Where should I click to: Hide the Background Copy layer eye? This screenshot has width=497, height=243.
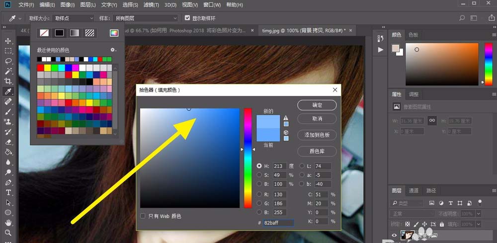coord(394,235)
